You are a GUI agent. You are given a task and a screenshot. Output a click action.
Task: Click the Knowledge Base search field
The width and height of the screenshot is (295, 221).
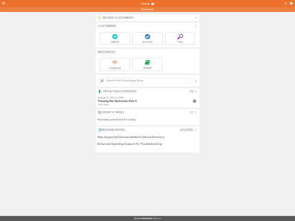coord(145,81)
